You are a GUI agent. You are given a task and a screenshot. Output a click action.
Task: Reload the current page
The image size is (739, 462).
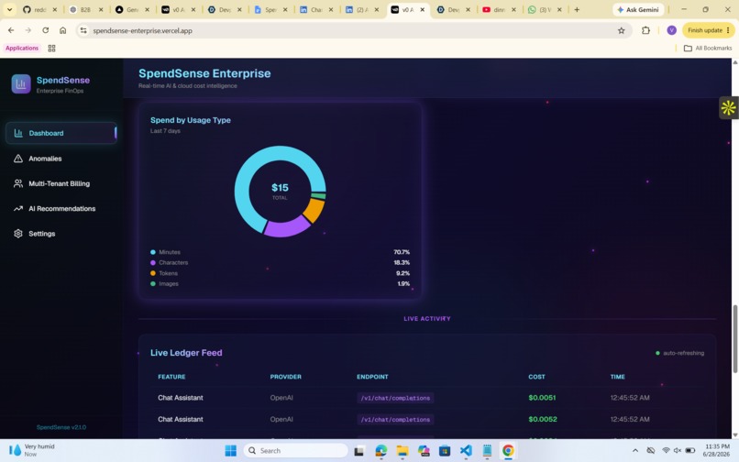pyautogui.click(x=45, y=30)
